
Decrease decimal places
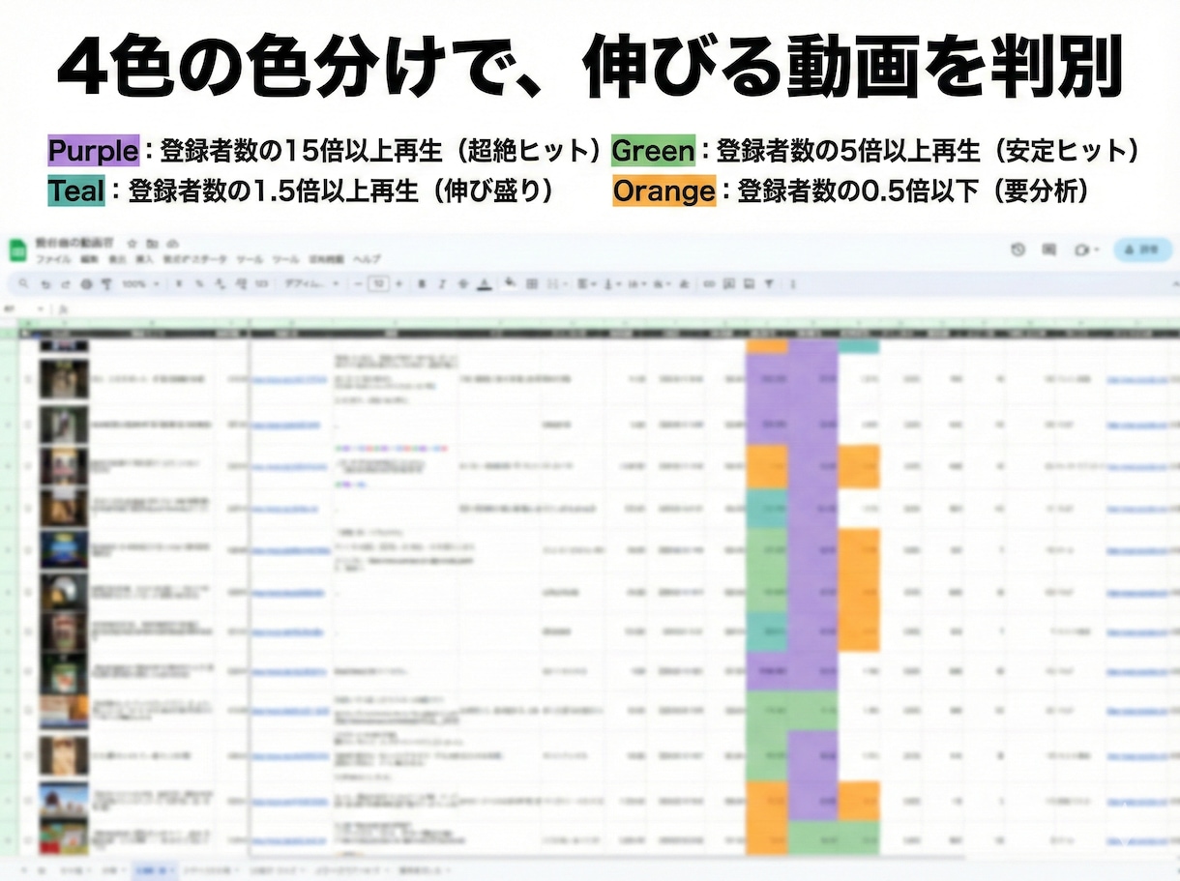point(220,283)
